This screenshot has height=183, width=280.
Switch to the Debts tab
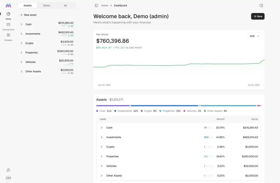pyautogui.click(x=46, y=5)
